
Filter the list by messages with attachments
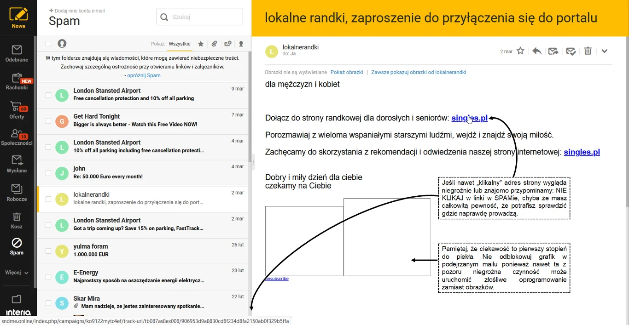pos(214,44)
